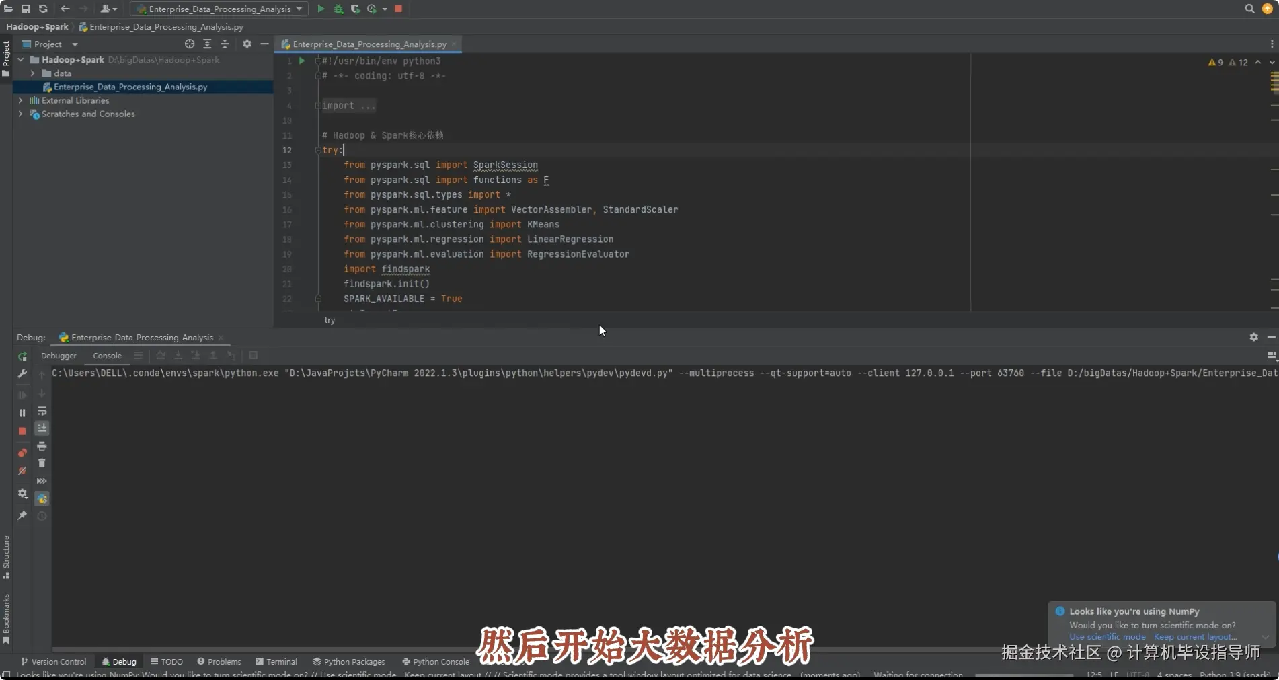1279x680 pixels.
Task: Expand the folded import block
Action: click(318, 106)
